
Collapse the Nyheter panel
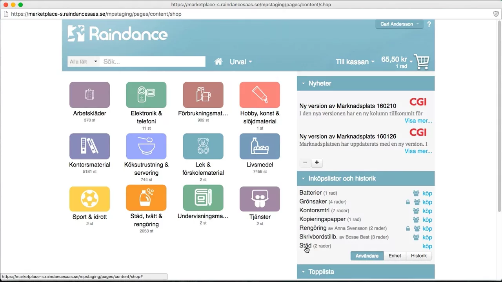(x=303, y=83)
